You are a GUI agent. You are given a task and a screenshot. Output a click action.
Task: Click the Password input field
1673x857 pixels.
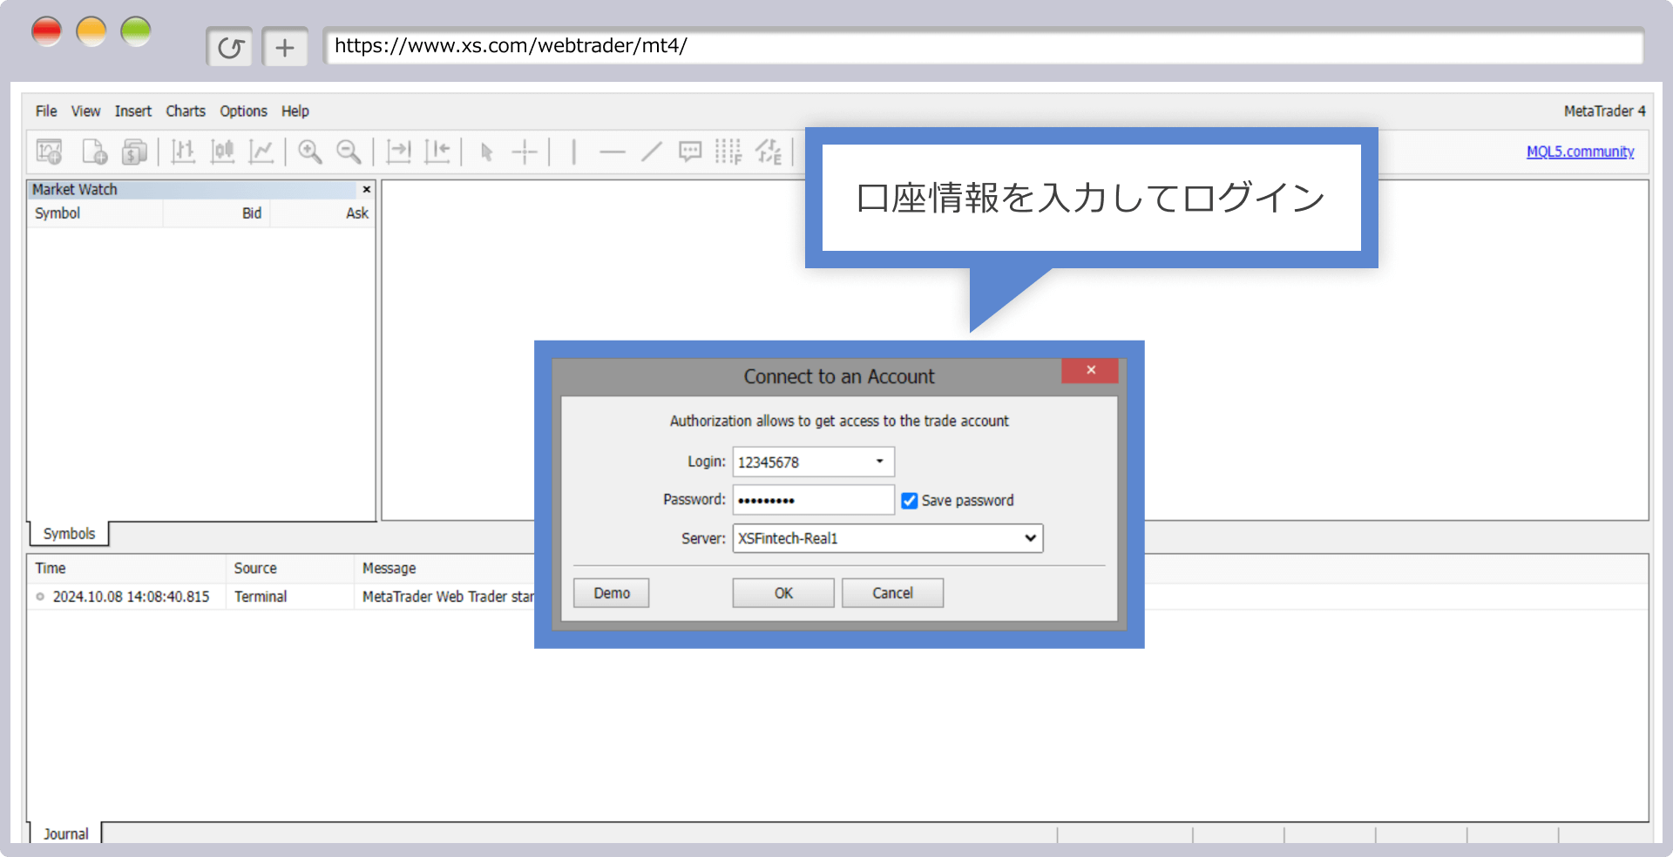point(814,500)
